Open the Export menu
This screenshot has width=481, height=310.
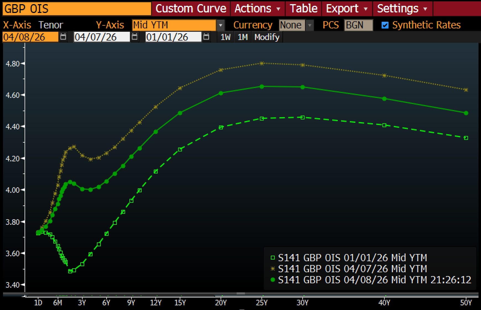347,9
